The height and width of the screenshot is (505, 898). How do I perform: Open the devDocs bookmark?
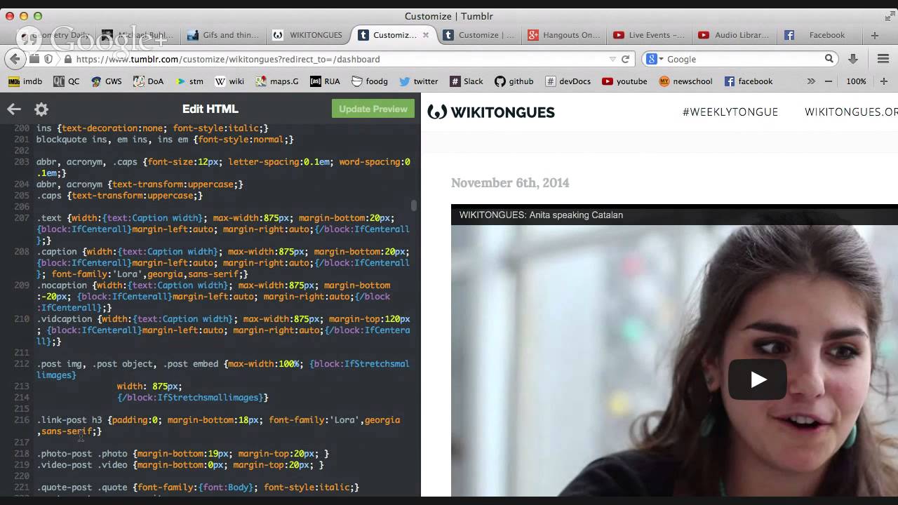click(x=568, y=81)
